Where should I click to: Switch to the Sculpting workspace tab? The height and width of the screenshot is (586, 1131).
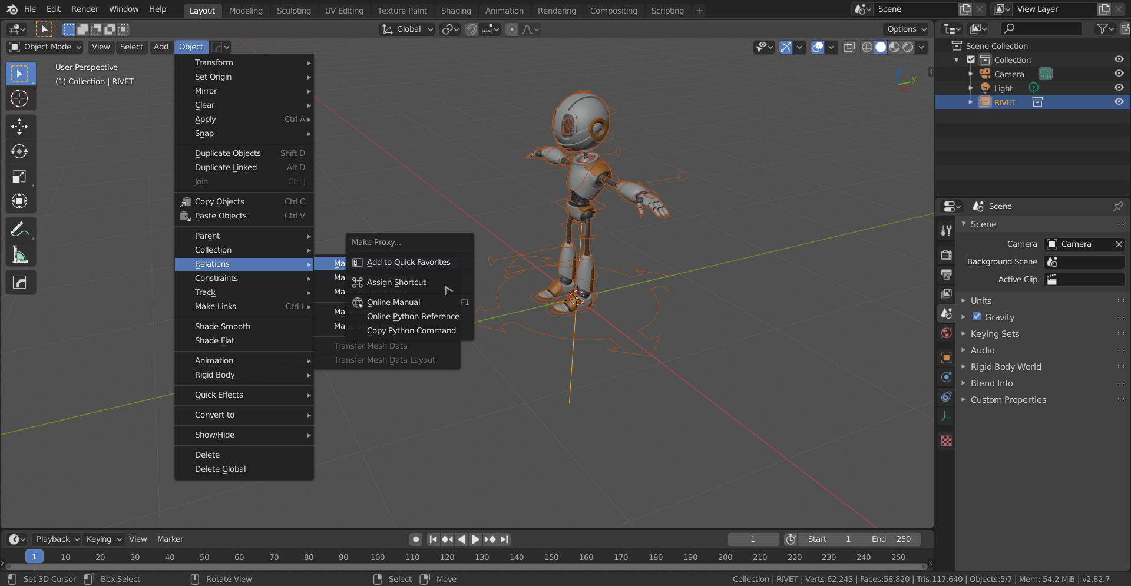[x=293, y=11]
